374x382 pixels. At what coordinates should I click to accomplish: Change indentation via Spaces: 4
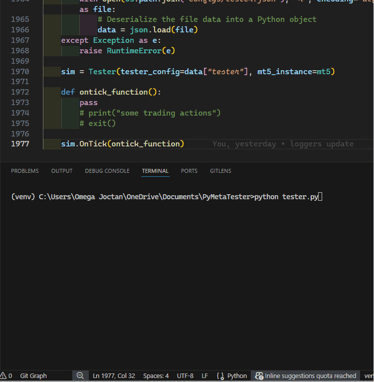tap(156, 376)
